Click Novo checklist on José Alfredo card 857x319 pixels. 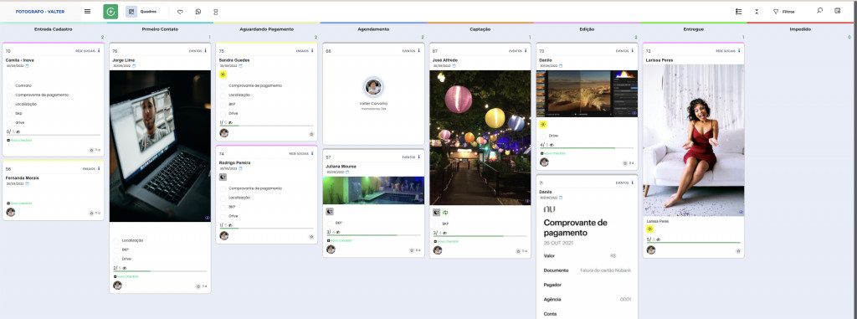pos(447,241)
